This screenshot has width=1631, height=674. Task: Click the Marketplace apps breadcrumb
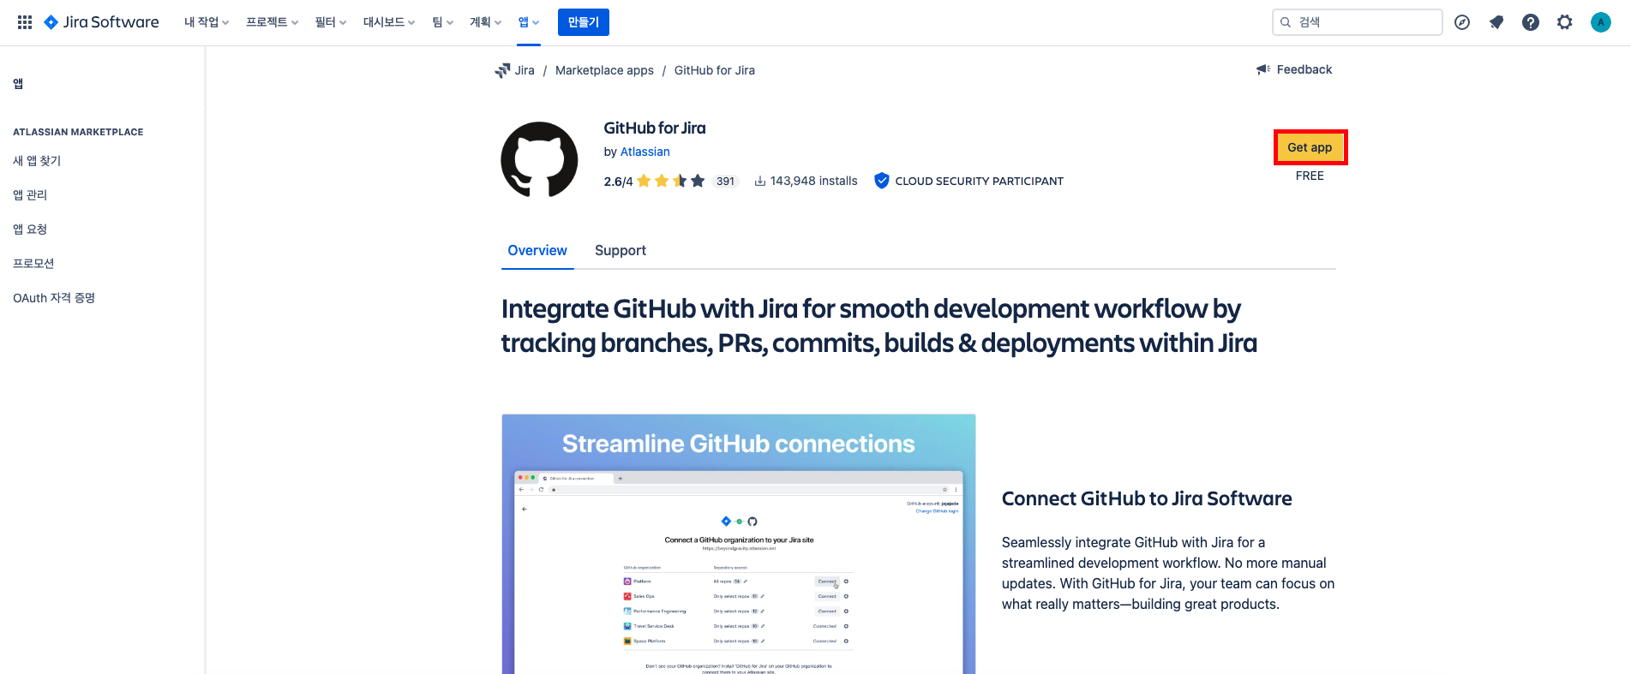(604, 70)
